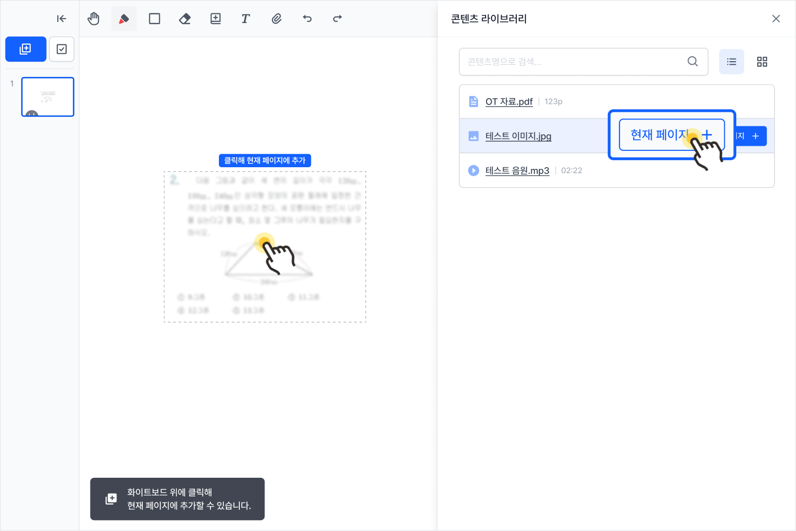
Task: Click the solid blue add button in the image row
Action: click(x=751, y=136)
